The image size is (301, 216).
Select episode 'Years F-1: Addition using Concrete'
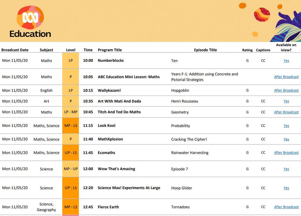click(x=204, y=77)
